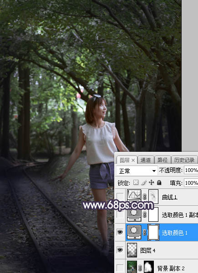Click the 选取颜色 1 selective color icon
This screenshot has height=273, width=198.
134,232
